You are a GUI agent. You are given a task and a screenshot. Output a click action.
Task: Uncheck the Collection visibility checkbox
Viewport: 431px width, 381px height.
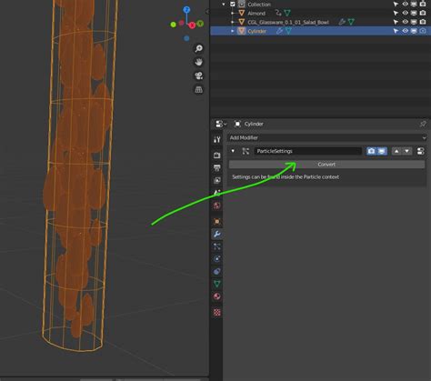pyautogui.click(x=233, y=5)
